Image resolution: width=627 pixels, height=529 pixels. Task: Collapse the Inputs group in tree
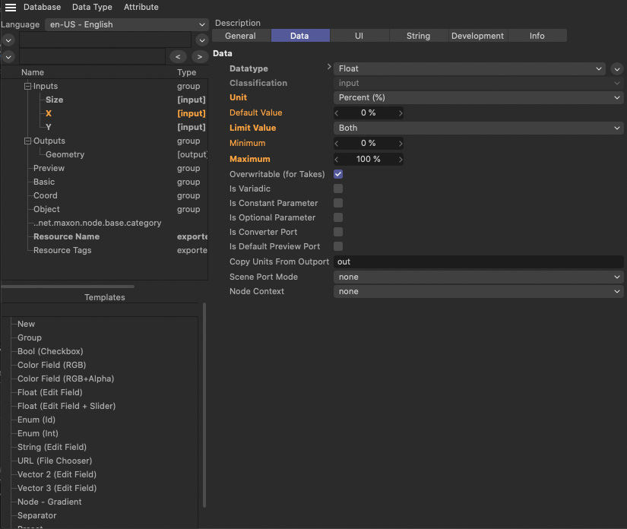[x=27, y=87]
